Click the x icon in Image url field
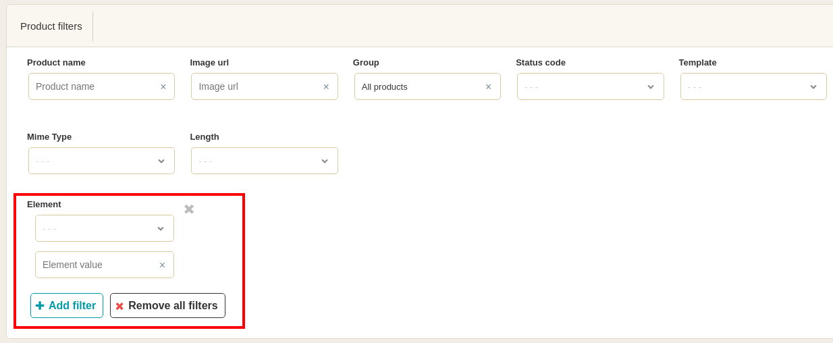Screen dimensions: 833x343 coord(326,87)
